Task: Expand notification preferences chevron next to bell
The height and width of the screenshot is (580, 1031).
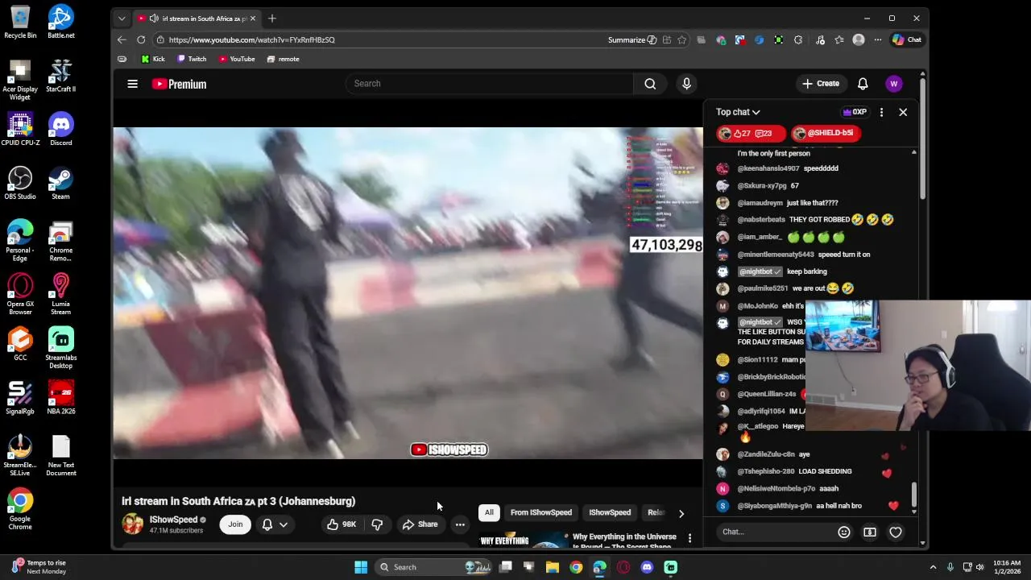Action: (x=284, y=524)
